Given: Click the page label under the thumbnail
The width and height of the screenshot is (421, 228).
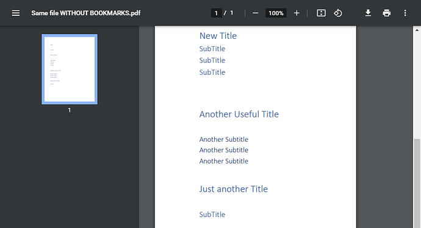Looking at the screenshot, I should [70, 110].
